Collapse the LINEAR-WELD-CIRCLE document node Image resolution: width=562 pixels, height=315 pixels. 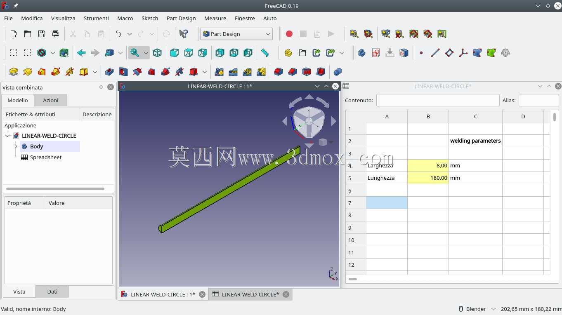click(x=7, y=136)
